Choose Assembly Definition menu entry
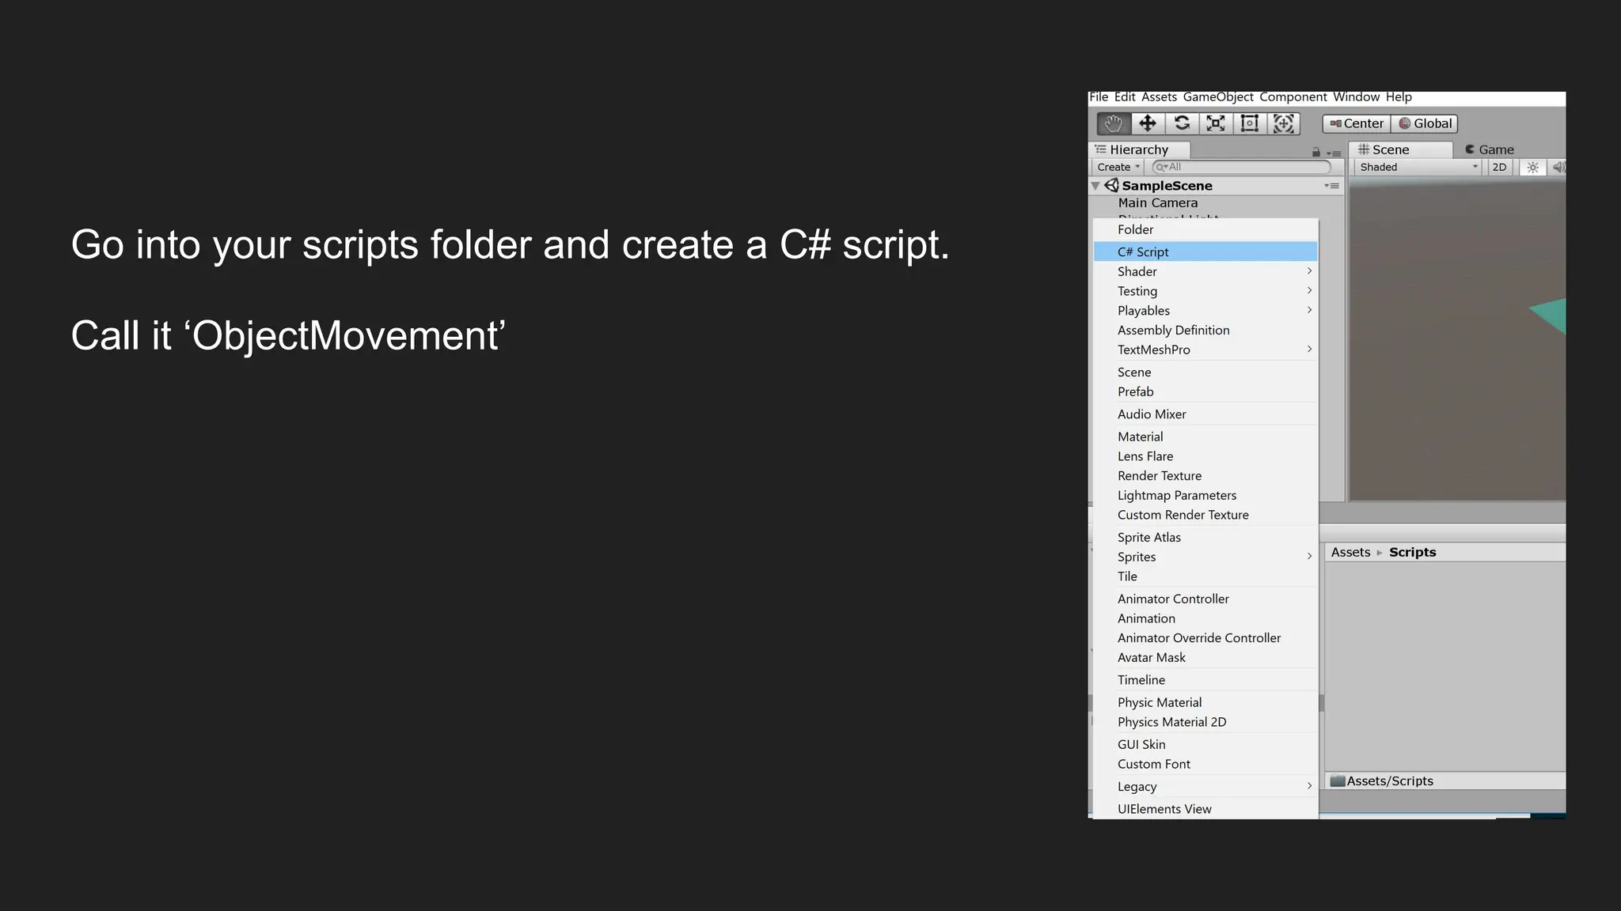Screen dimensions: 1621x911 (1205, 330)
